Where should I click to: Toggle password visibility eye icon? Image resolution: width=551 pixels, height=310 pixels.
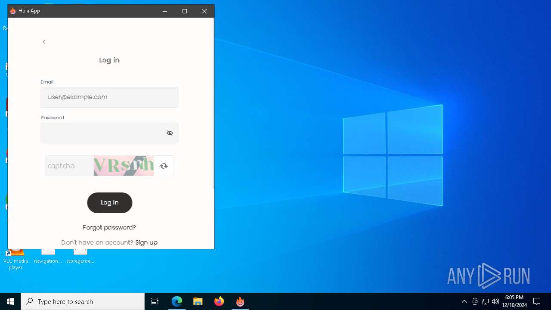click(x=170, y=133)
